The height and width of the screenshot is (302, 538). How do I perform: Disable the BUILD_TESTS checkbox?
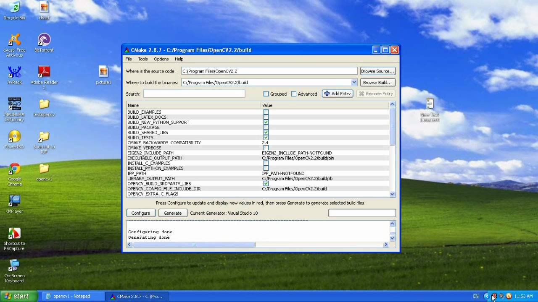[x=266, y=138]
